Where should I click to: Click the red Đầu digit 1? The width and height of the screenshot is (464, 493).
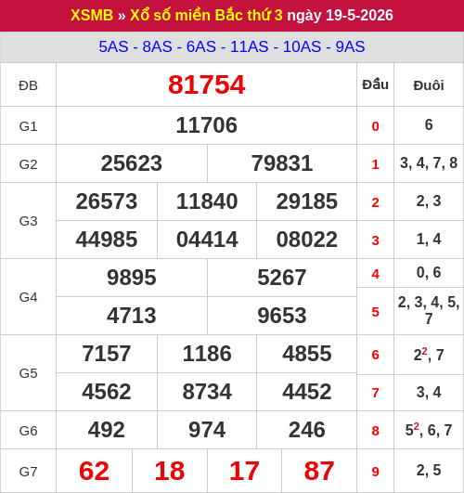click(375, 164)
